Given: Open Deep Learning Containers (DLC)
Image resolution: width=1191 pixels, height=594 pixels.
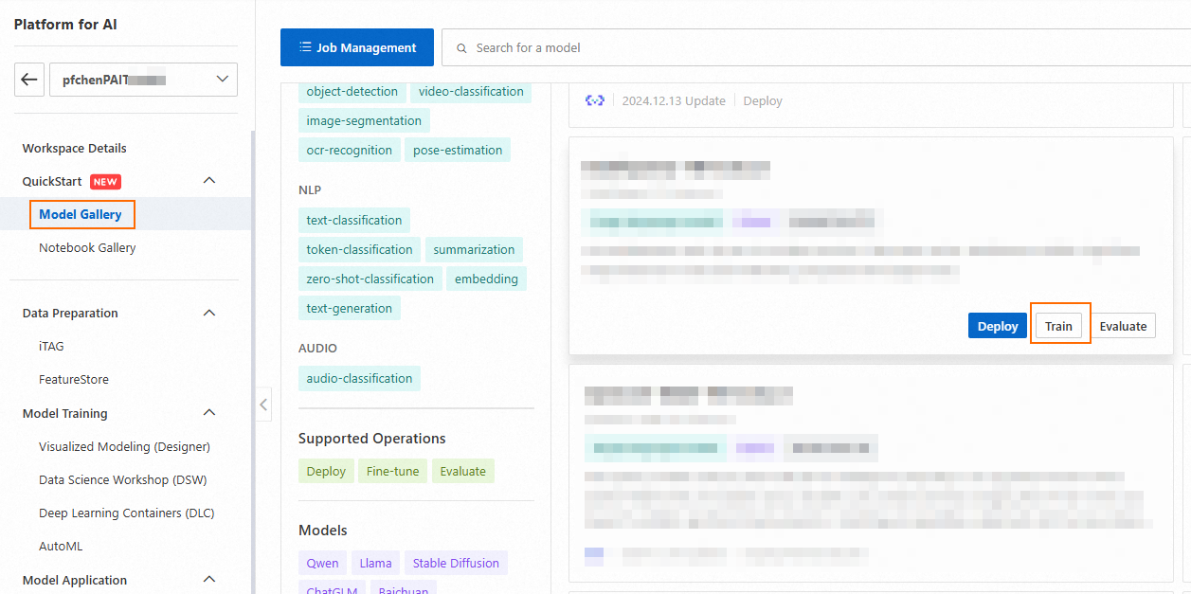Looking at the screenshot, I should click(x=127, y=513).
